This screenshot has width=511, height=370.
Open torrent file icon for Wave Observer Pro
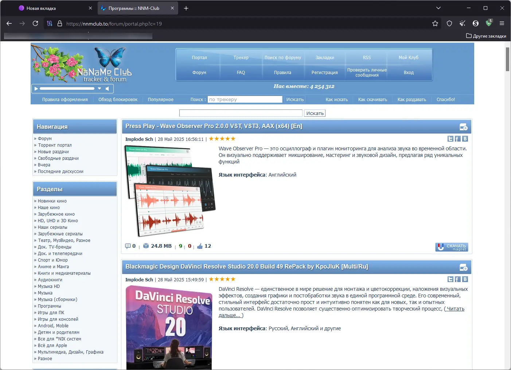pos(464,127)
